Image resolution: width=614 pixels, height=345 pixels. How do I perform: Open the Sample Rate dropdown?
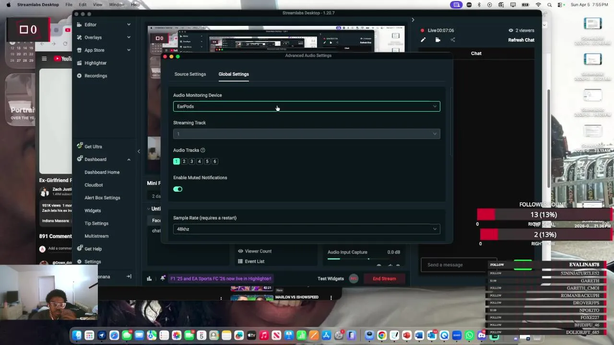click(x=307, y=229)
